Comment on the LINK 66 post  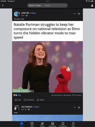(x=29, y=100)
